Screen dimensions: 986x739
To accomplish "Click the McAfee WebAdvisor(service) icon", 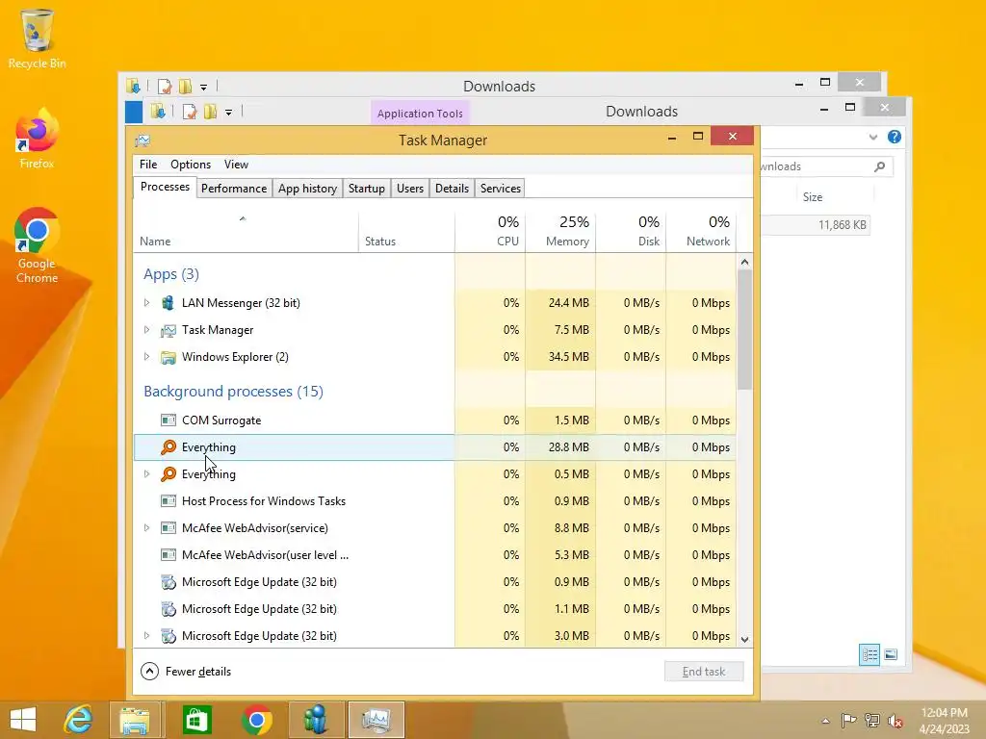I will (x=168, y=528).
